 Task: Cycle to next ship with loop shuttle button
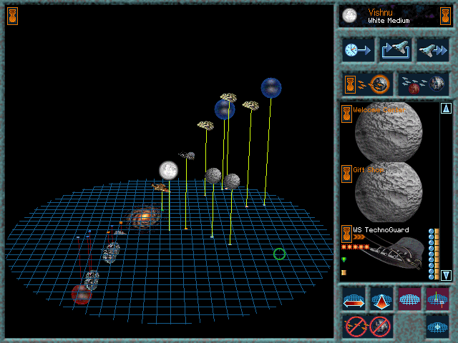pyautogui.click(x=396, y=50)
